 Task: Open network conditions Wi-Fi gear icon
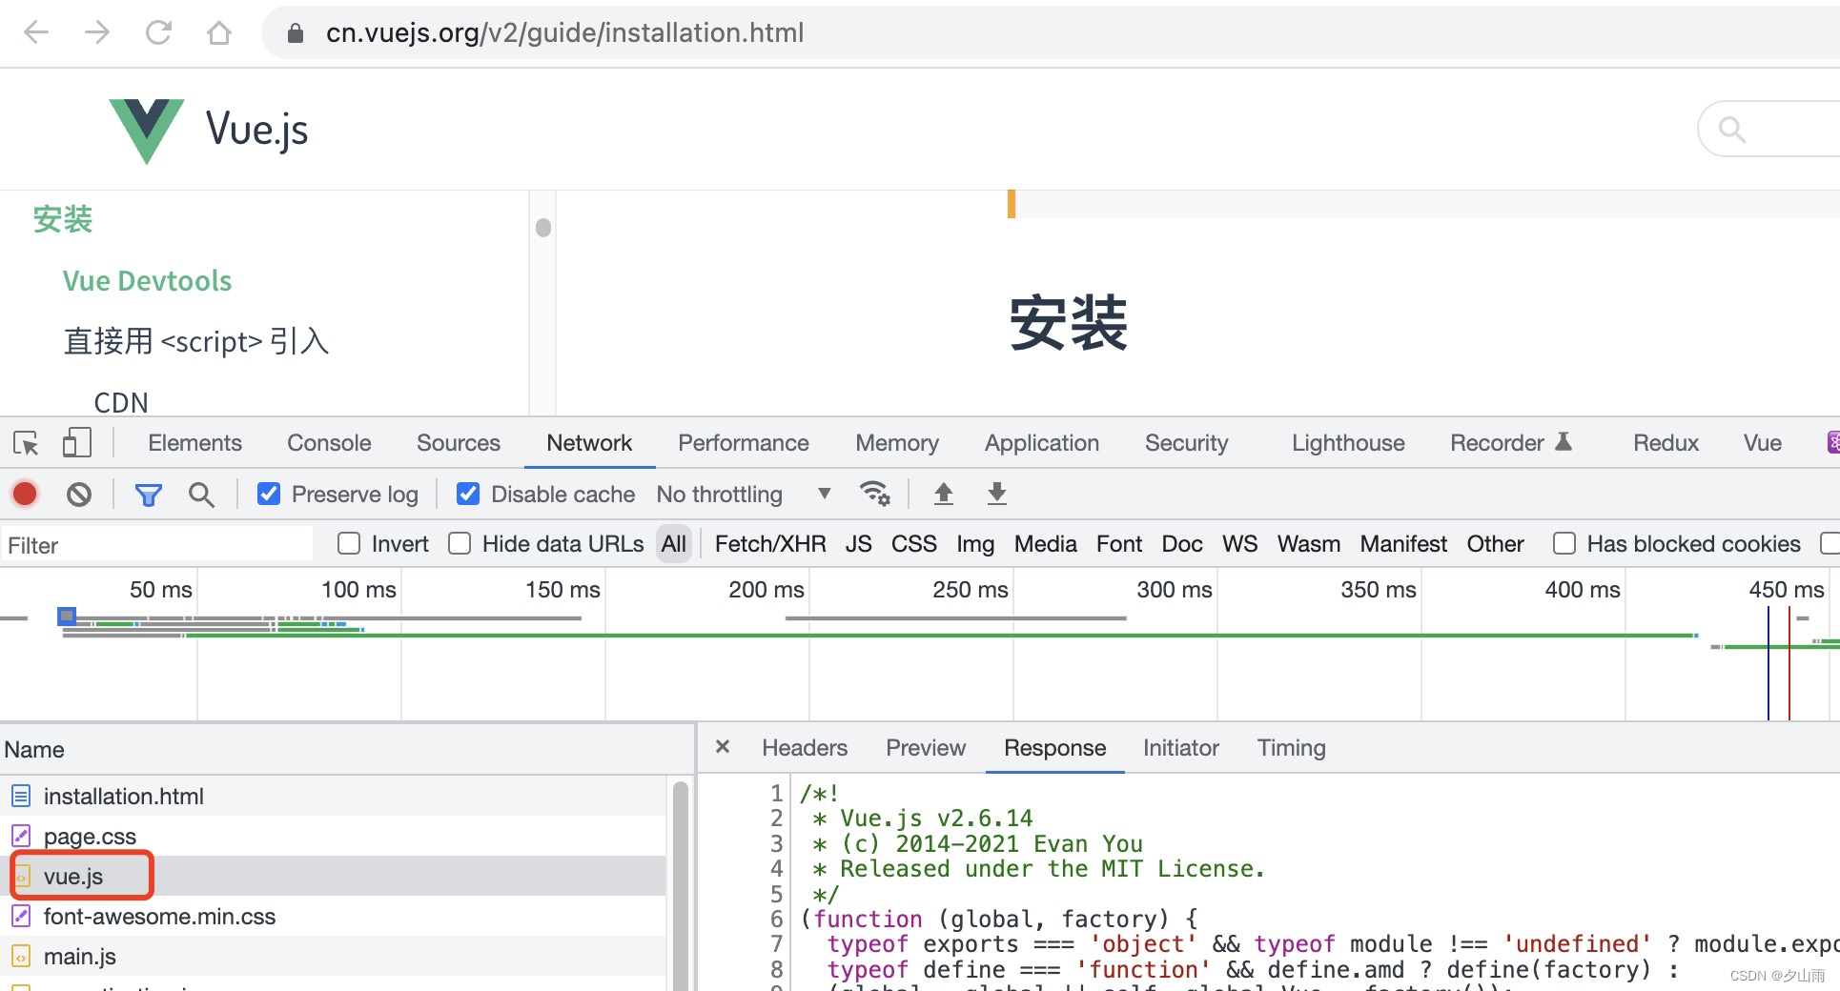(x=874, y=494)
